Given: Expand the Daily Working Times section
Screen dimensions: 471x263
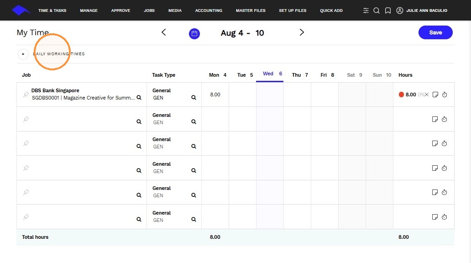Looking at the screenshot, I should coord(23,54).
